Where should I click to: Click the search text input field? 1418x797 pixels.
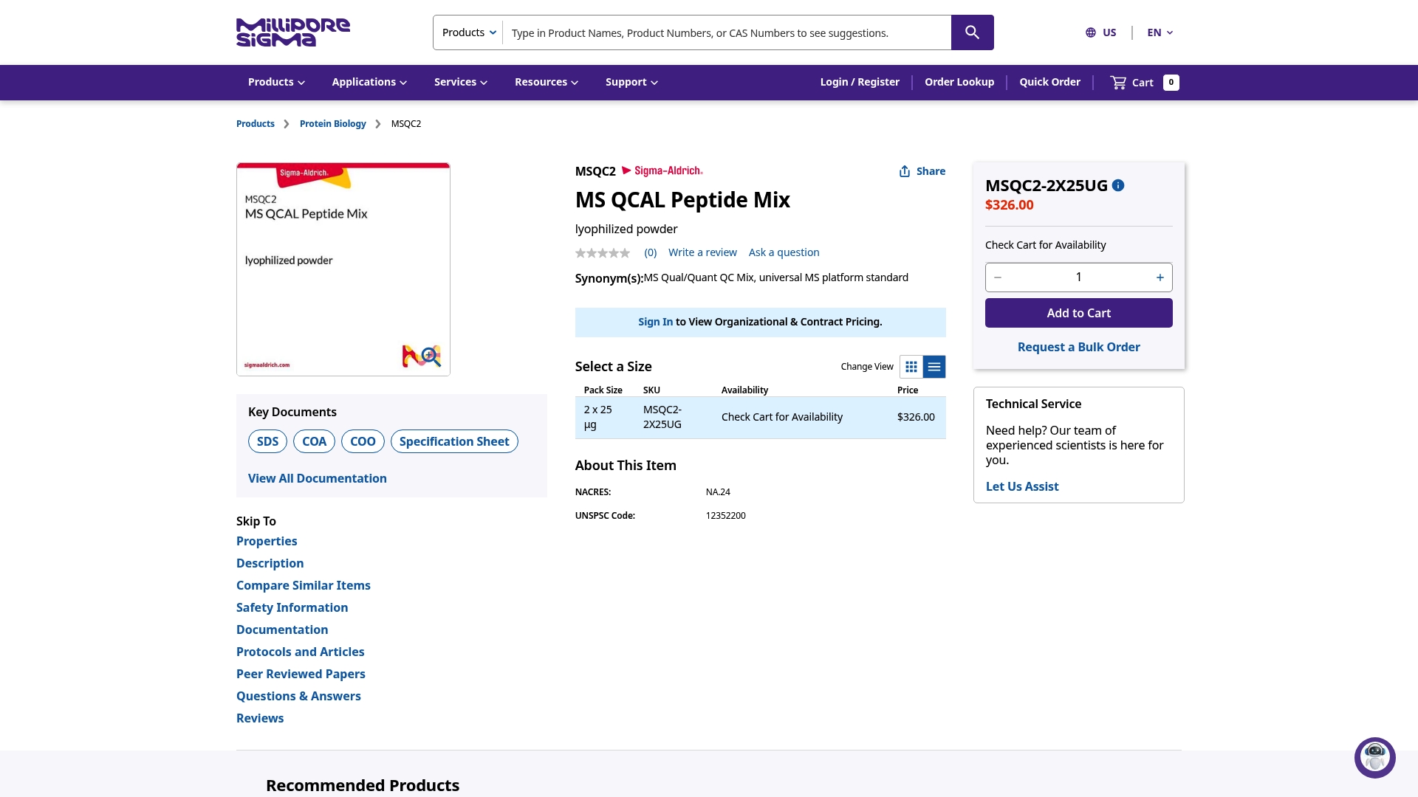click(727, 32)
